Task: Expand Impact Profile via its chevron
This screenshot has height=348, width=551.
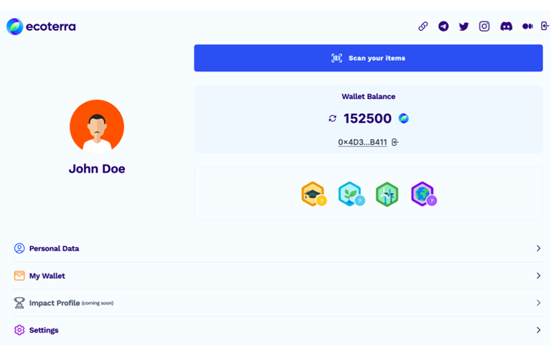Action: pyautogui.click(x=538, y=303)
